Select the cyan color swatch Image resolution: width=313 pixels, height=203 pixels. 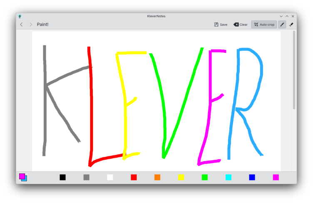(x=228, y=177)
